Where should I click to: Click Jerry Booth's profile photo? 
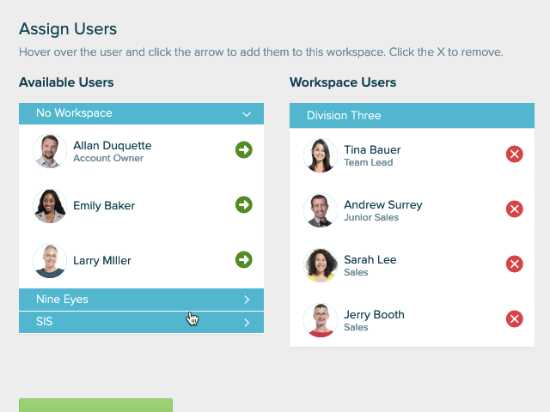tap(321, 320)
